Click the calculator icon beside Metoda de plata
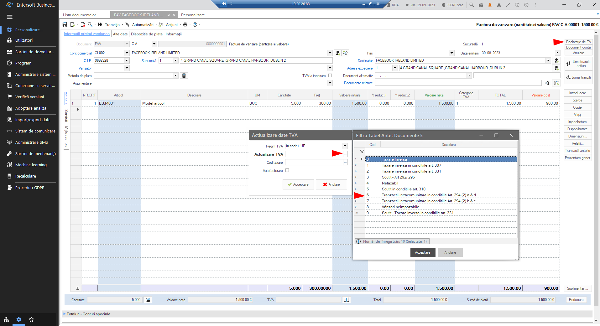Screen dimensions: 600x326 tap(184, 75)
